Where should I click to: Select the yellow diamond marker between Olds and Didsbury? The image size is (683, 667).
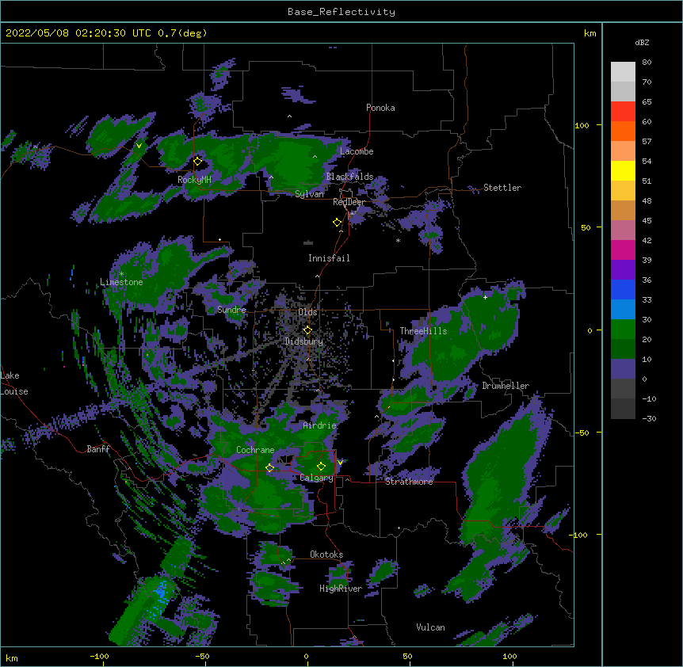coord(307,330)
